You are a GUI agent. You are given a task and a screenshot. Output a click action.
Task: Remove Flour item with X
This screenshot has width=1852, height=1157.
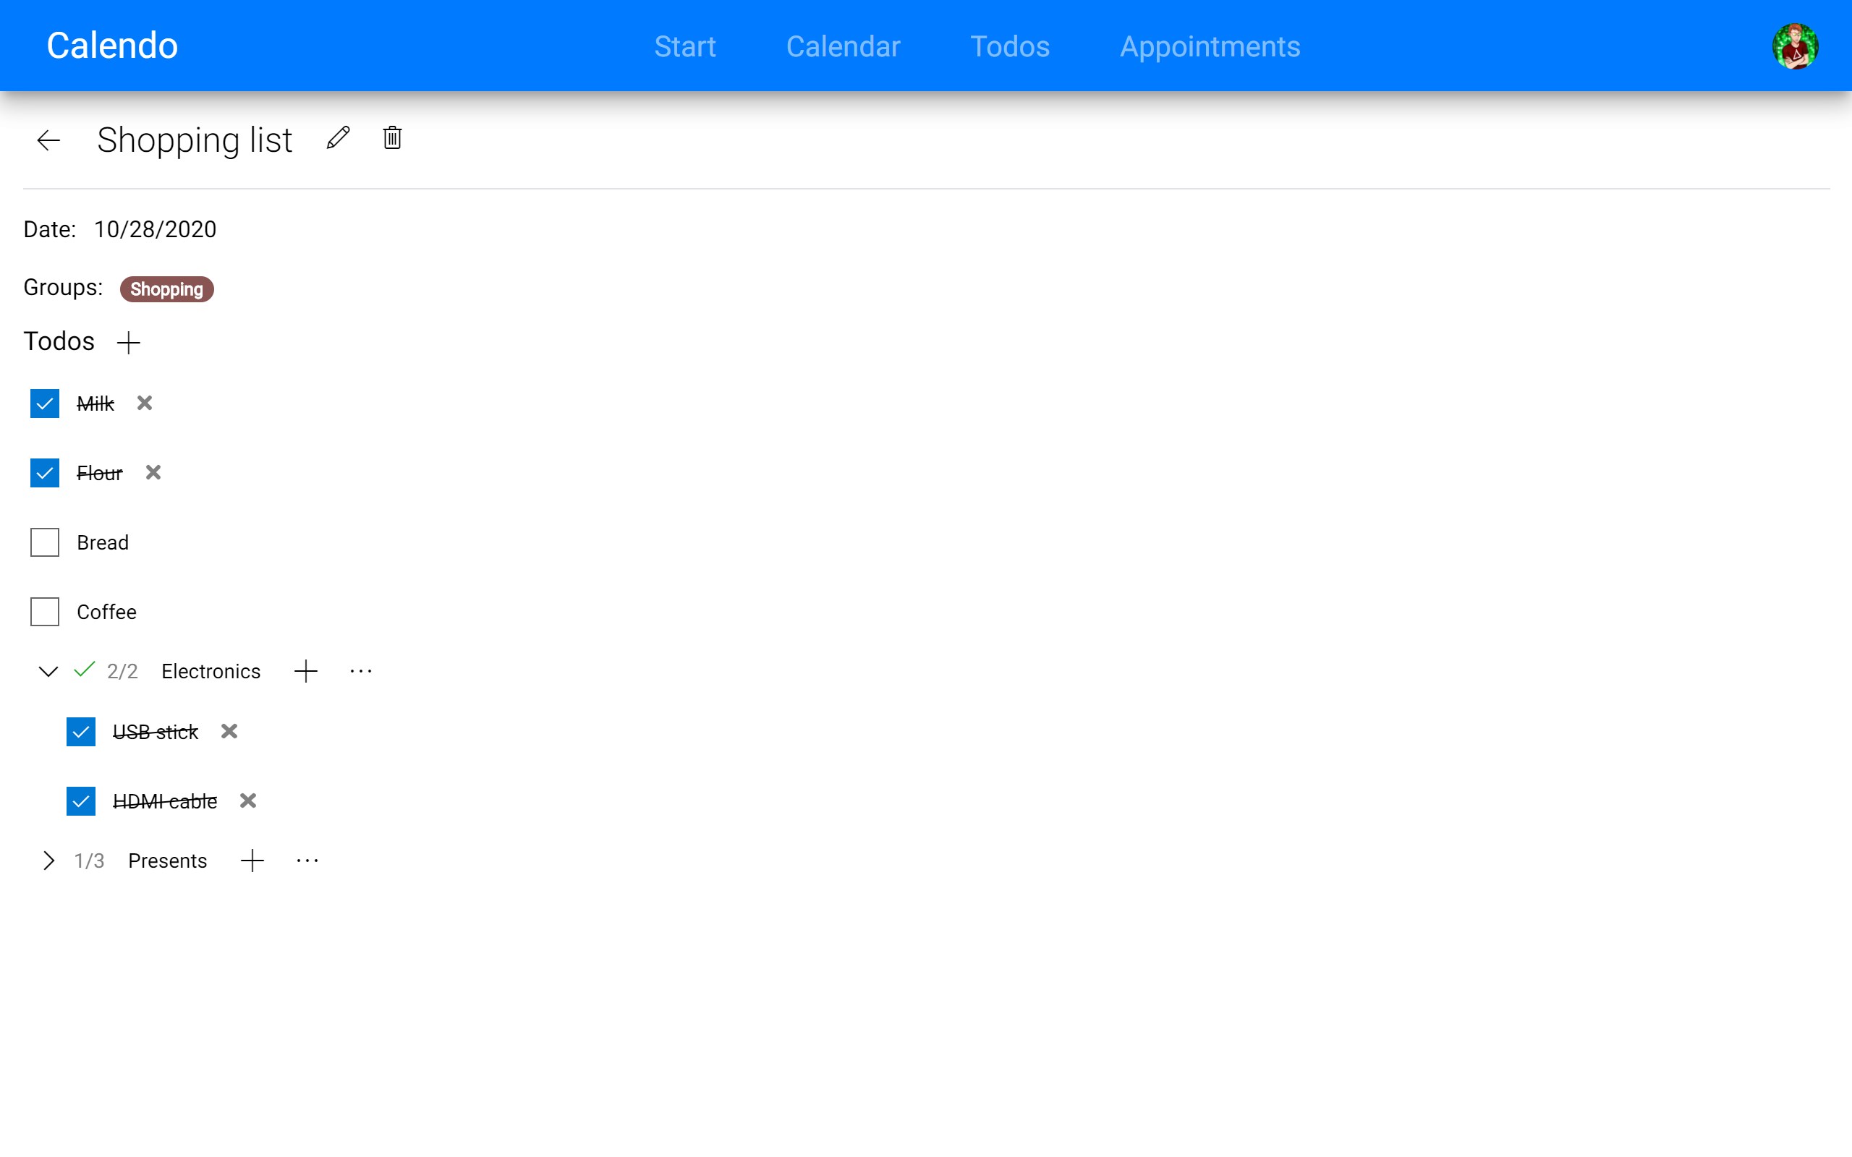coord(153,472)
